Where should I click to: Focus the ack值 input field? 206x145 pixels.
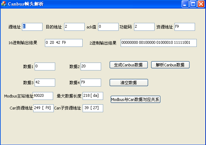[x=108, y=27]
